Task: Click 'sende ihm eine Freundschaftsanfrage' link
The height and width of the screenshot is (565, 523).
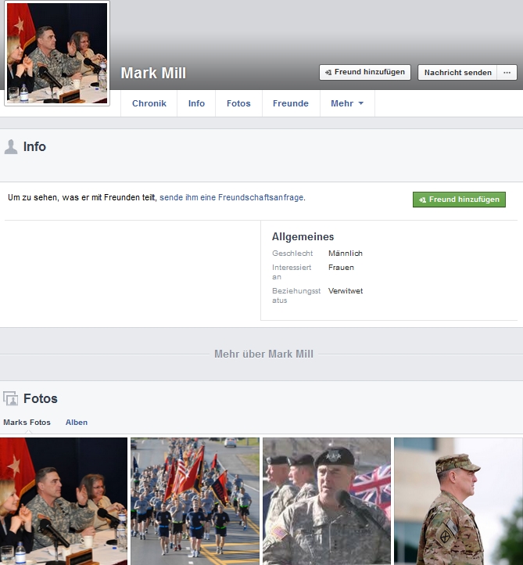Action: [231, 198]
